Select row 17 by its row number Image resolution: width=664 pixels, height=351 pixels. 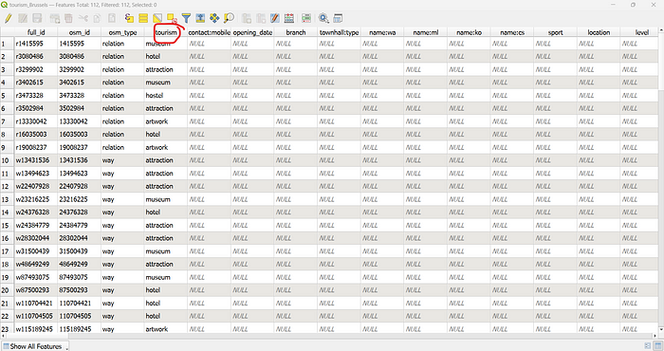[8, 251]
